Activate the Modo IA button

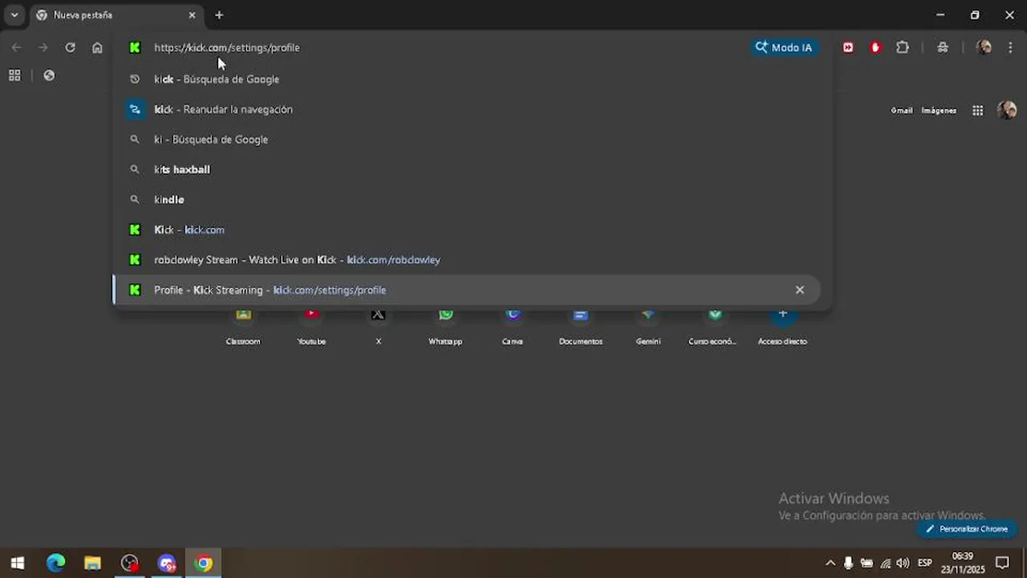click(784, 47)
